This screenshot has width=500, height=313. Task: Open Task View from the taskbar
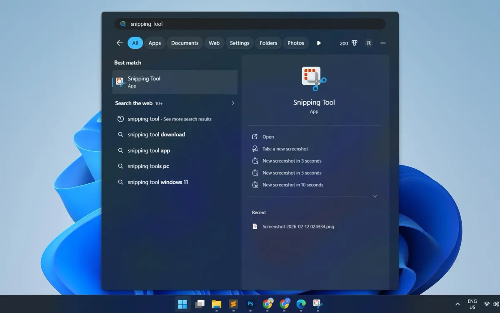200,304
